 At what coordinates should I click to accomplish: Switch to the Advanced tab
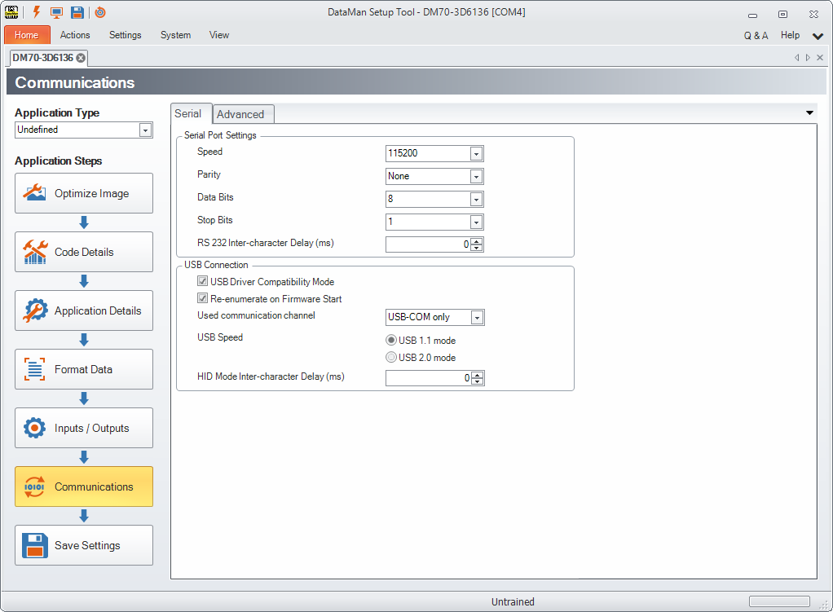coord(240,114)
